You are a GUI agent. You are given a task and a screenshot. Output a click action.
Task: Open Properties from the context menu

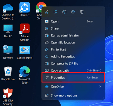point(73,78)
